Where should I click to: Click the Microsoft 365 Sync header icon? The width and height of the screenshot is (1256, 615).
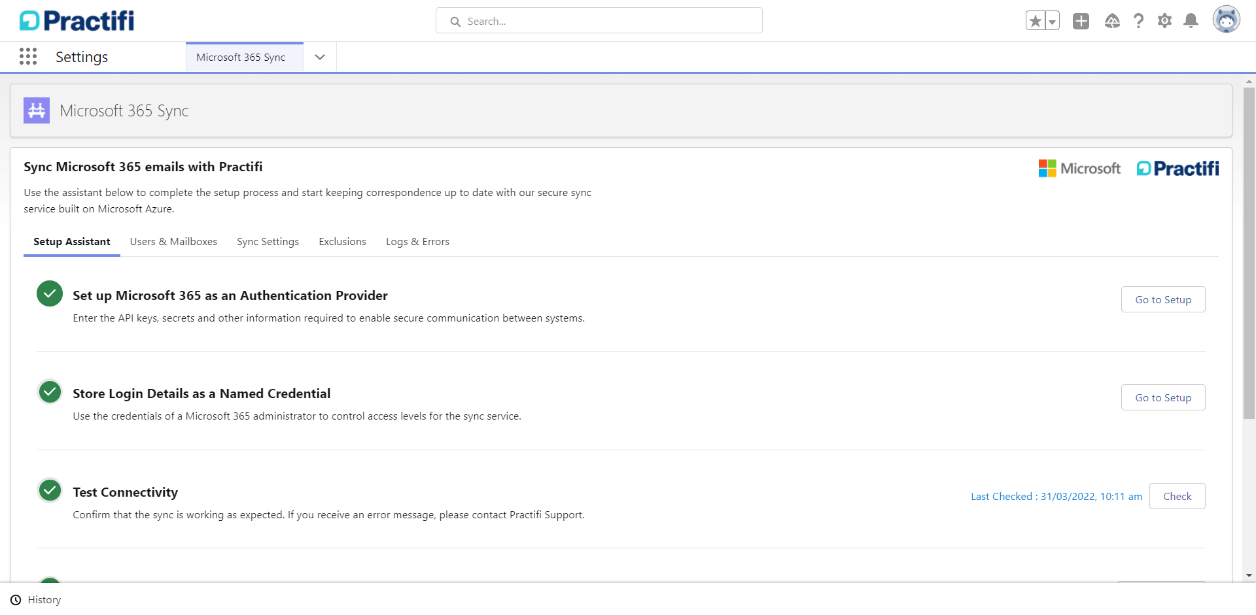point(37,110)
